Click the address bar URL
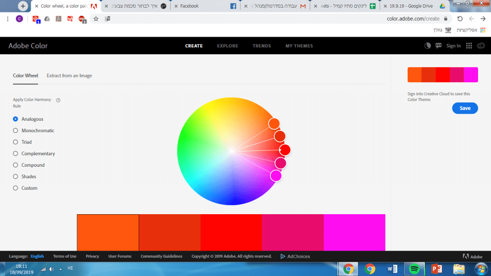Image resolution: width=491 pixels, height=276 pixels. [413, 19]
